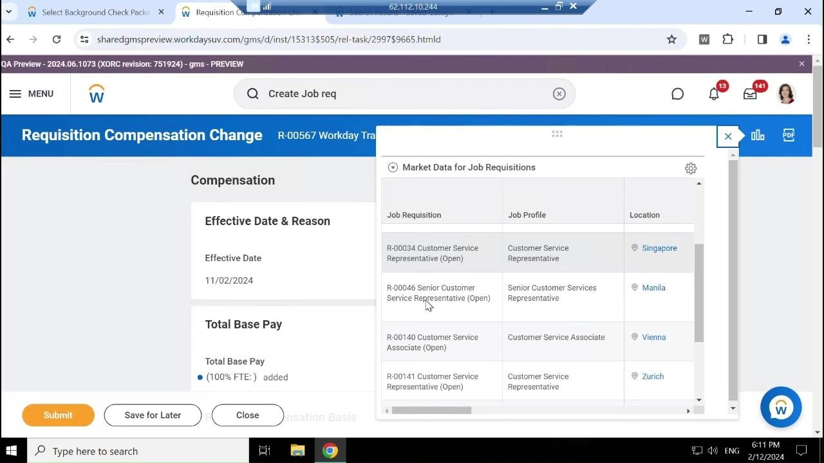Select R-00140 Customer Service Associate cell
The image size is (824, 463).
pos(442,343)
